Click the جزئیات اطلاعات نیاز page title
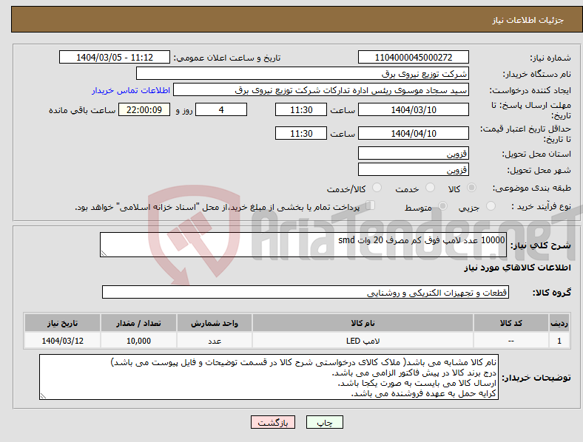583x442 pixels. point(528,20)
